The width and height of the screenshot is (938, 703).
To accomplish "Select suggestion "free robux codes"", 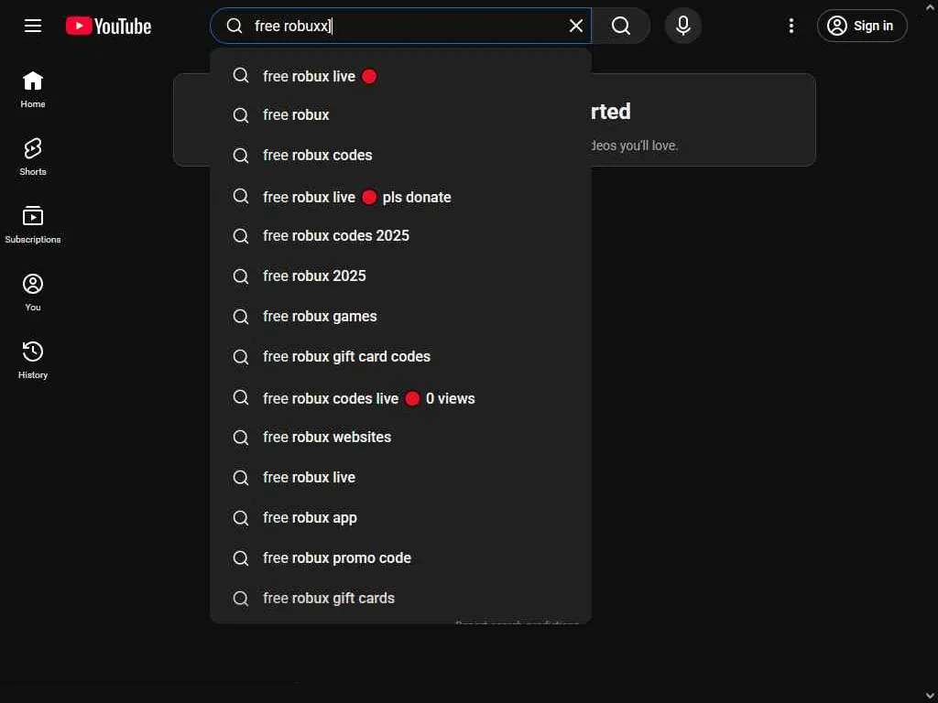I will pos(317,156).
